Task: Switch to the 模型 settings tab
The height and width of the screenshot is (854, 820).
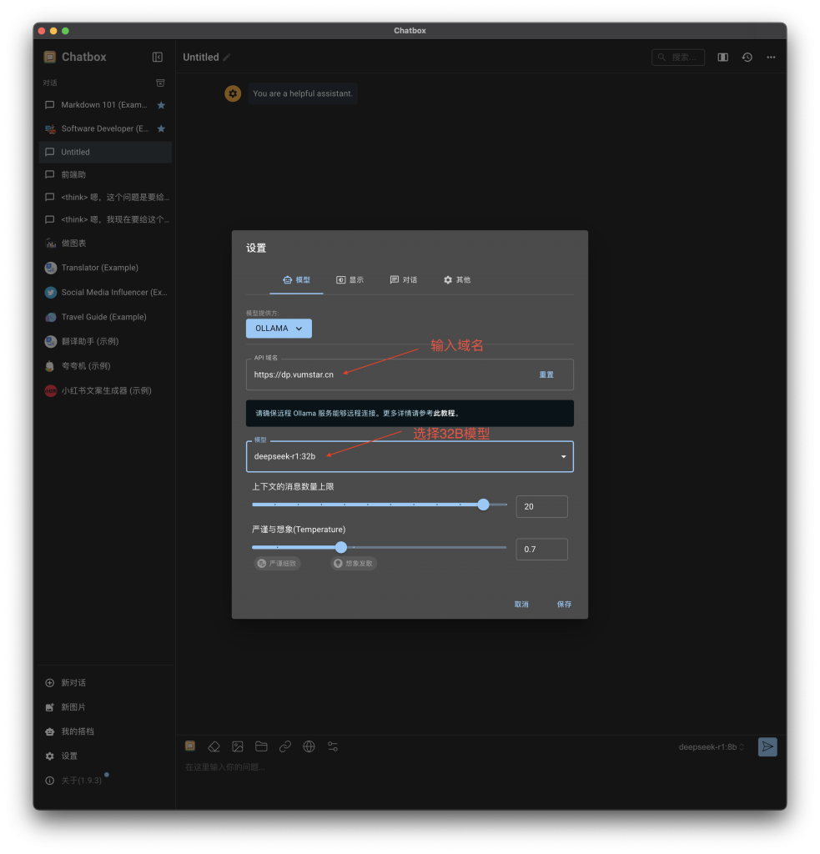Action: 296,280
